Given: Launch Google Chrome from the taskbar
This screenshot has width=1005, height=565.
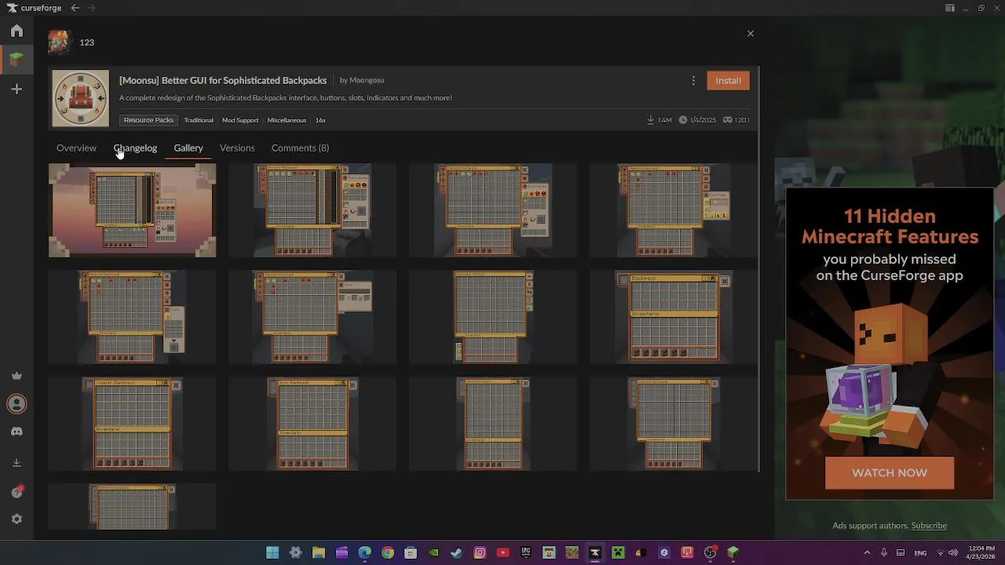Looking at the screenshot, I should pos(388,552).
